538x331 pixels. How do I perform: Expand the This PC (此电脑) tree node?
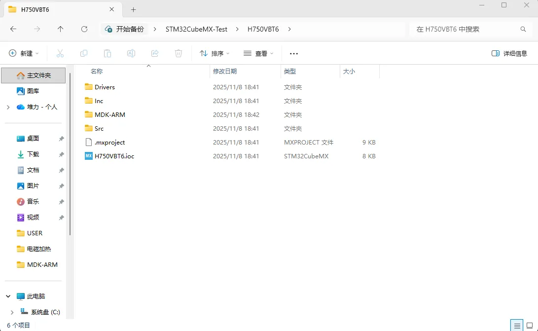pyautogui.click(x=8, y=296)
